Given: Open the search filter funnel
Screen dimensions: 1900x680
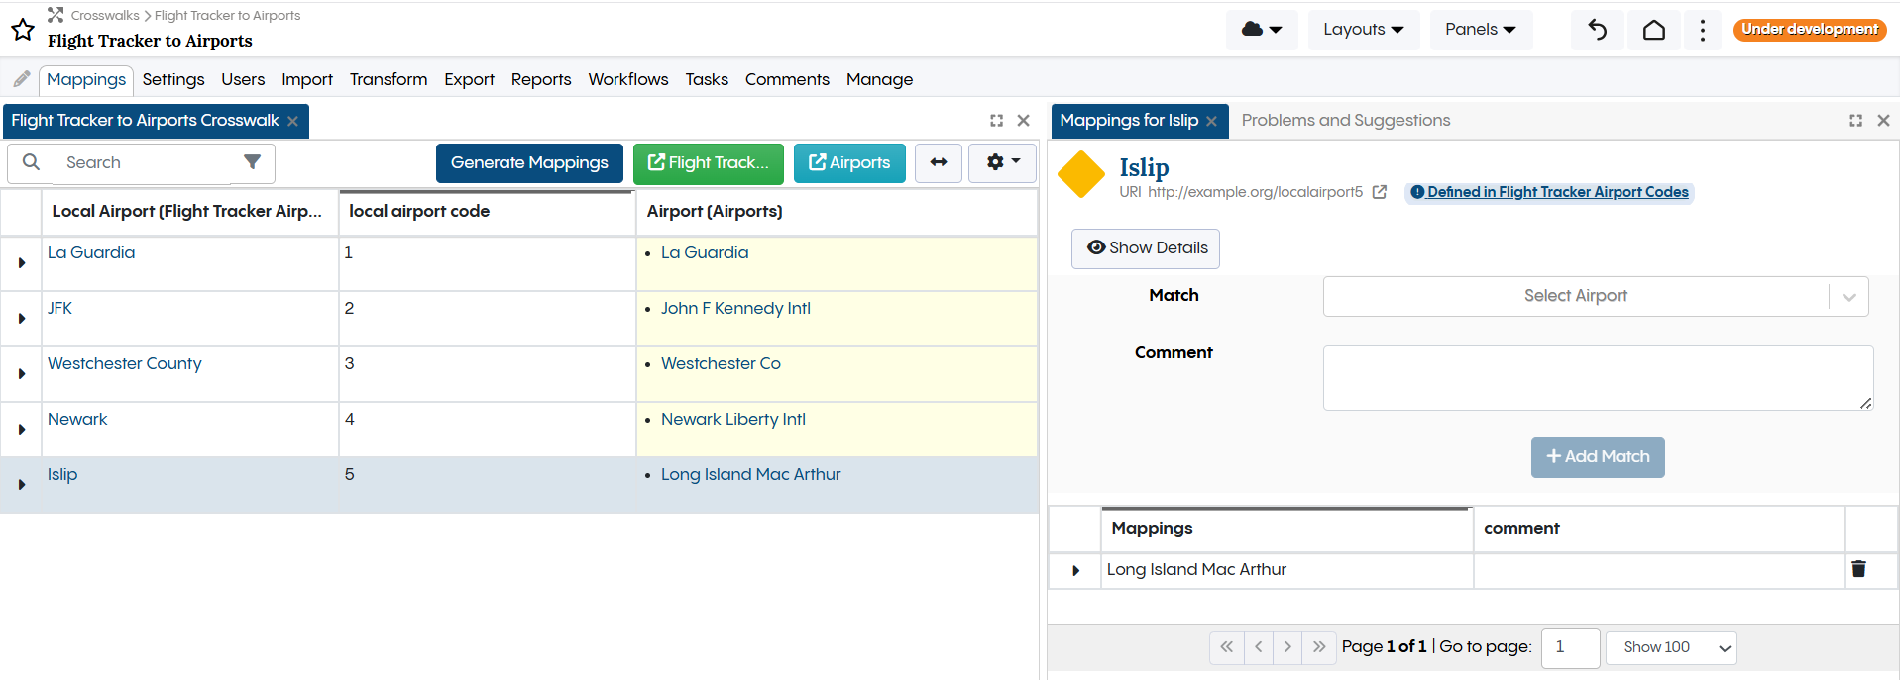Looking at the screenshot, I should tap(253, 162).
